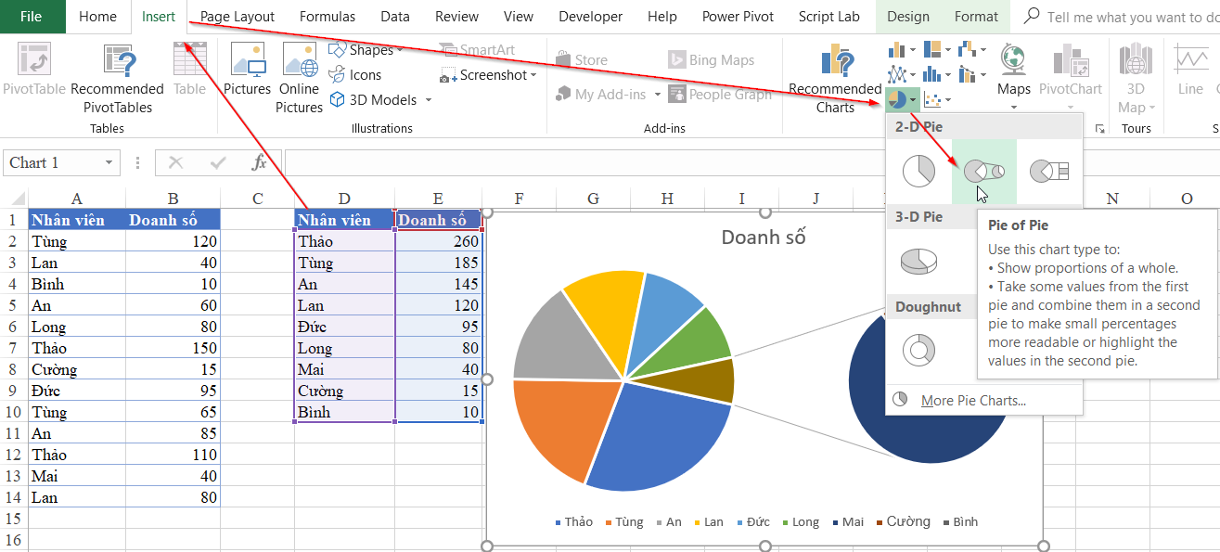
Task: Click the PivotTable button
Action: 34,71
